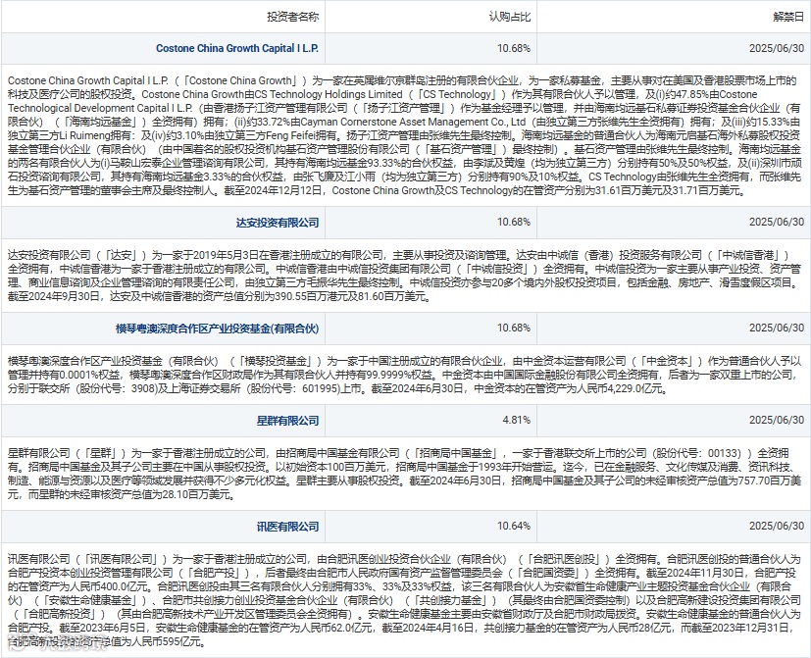This screenshot has width=811, height=658.
Task: Click the 横琴投资基金 description paragraph
Action: (x=404, y=375)
